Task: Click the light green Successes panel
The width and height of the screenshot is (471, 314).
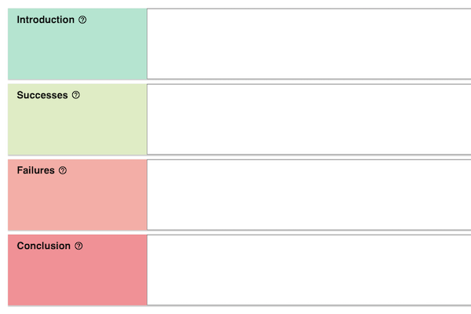Action: pyautogui.click(x=77, y=126)
